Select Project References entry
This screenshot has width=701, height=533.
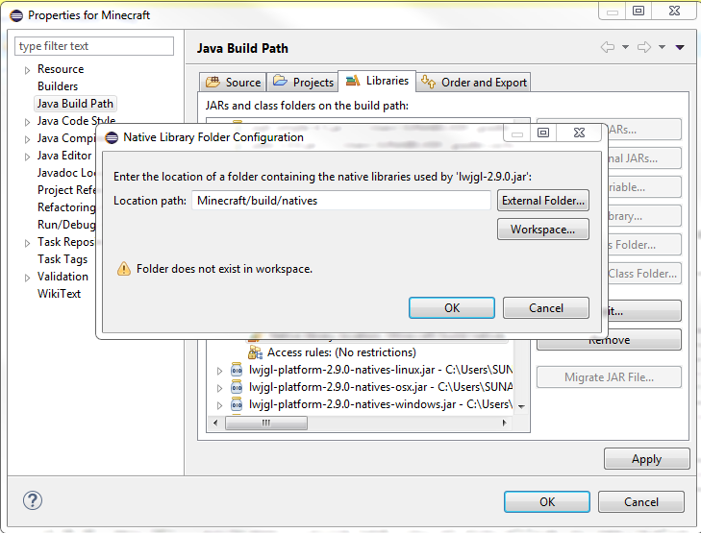[66, 190]
